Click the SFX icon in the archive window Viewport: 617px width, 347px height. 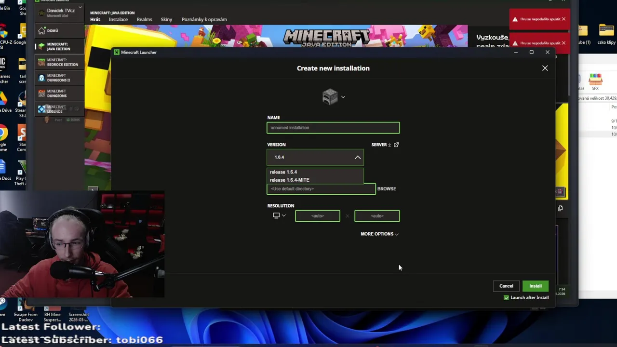click(x=595, y=82)
